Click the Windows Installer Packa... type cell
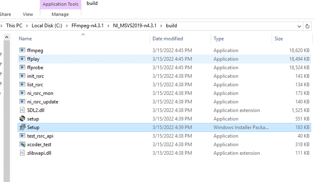Screen dimensions: 314x182 241,127
